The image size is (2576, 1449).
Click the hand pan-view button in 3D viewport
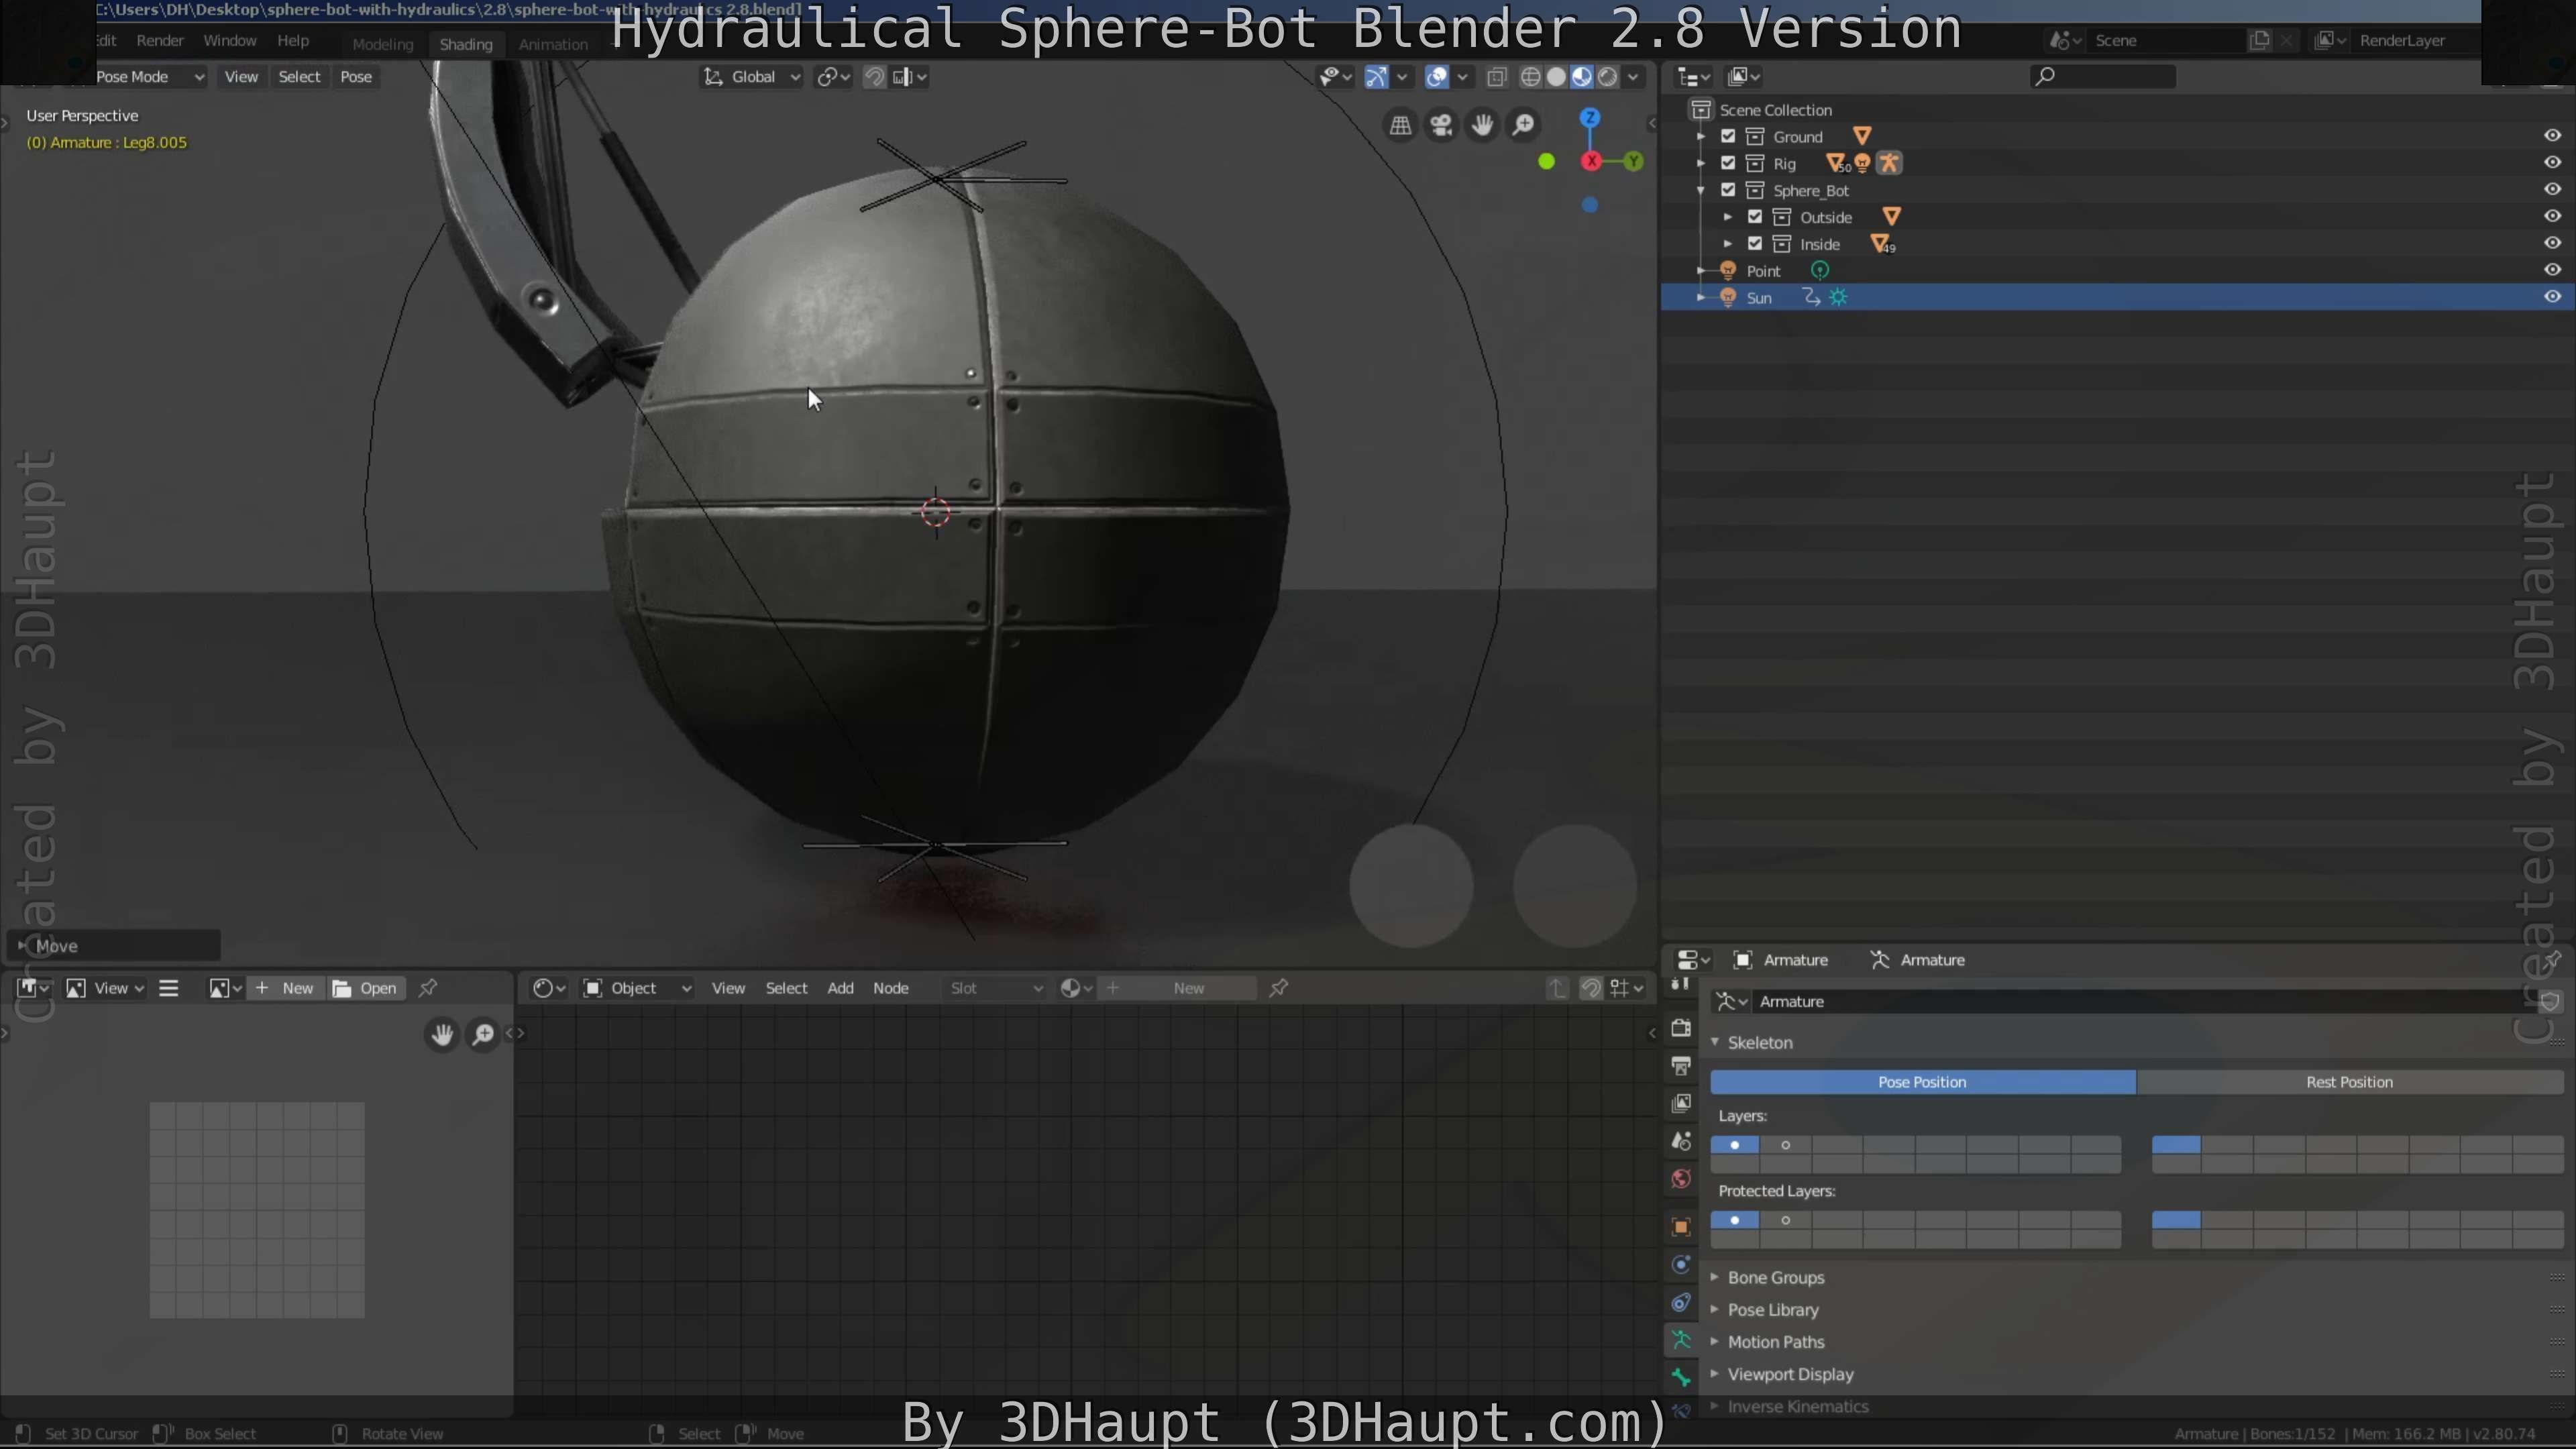pos(1482,125)
